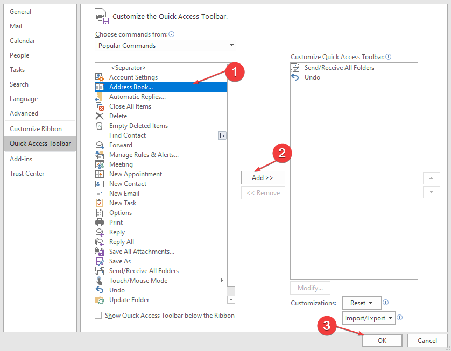Open the Reset dropdown button

pyautogui.click(x=362, y=303)
